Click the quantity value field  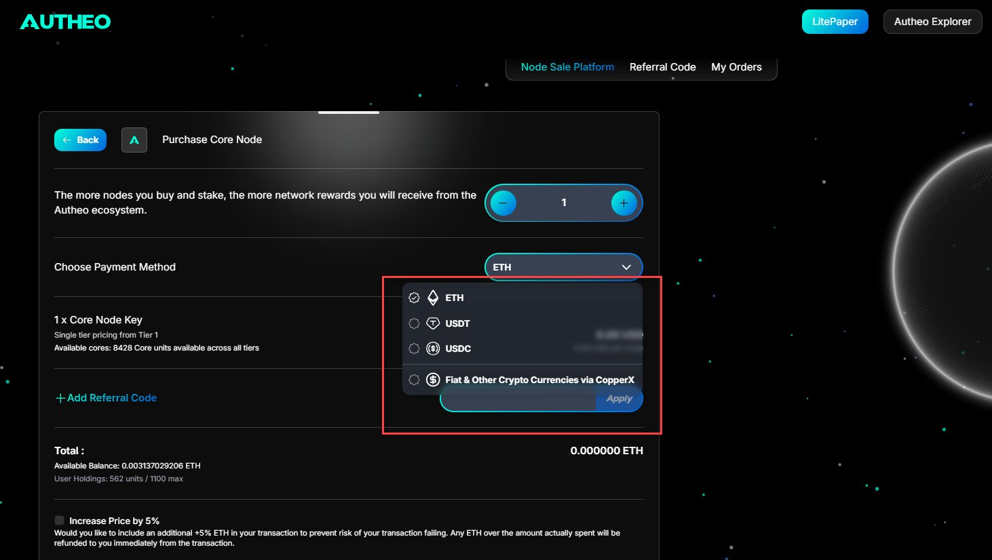point(564,203)
